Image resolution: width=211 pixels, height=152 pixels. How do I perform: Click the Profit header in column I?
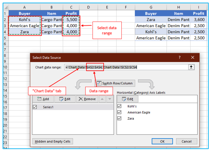pyautogui.click(x=199, y=13)
